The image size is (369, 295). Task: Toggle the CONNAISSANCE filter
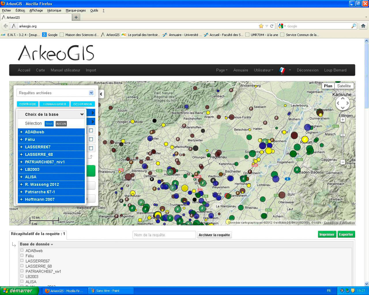click(x=54, y=104)
